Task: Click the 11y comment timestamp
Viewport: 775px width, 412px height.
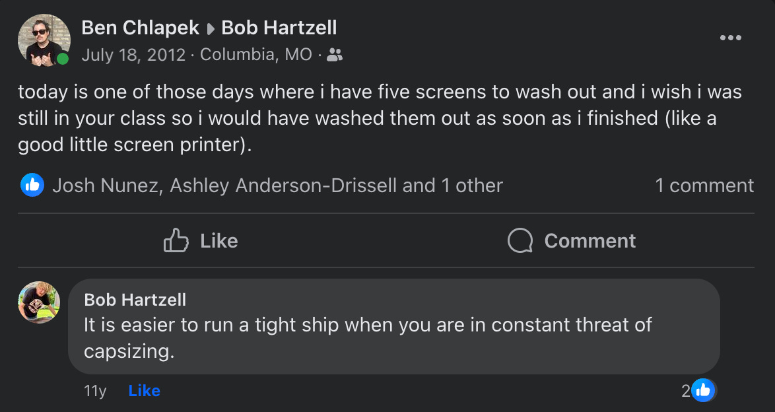Action: (95, 391)
